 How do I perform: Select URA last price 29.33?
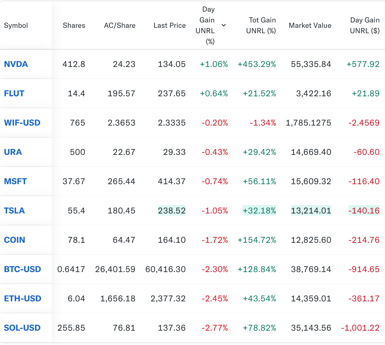(175, 152)
